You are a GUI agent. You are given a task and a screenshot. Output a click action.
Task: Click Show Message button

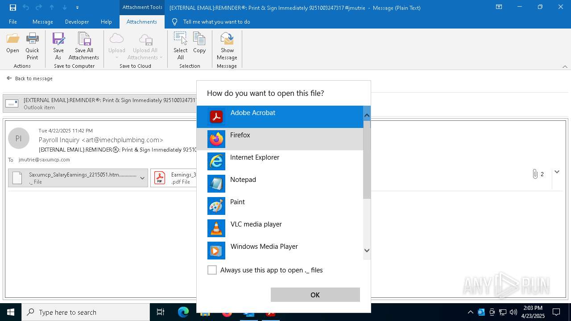(227, 46)
